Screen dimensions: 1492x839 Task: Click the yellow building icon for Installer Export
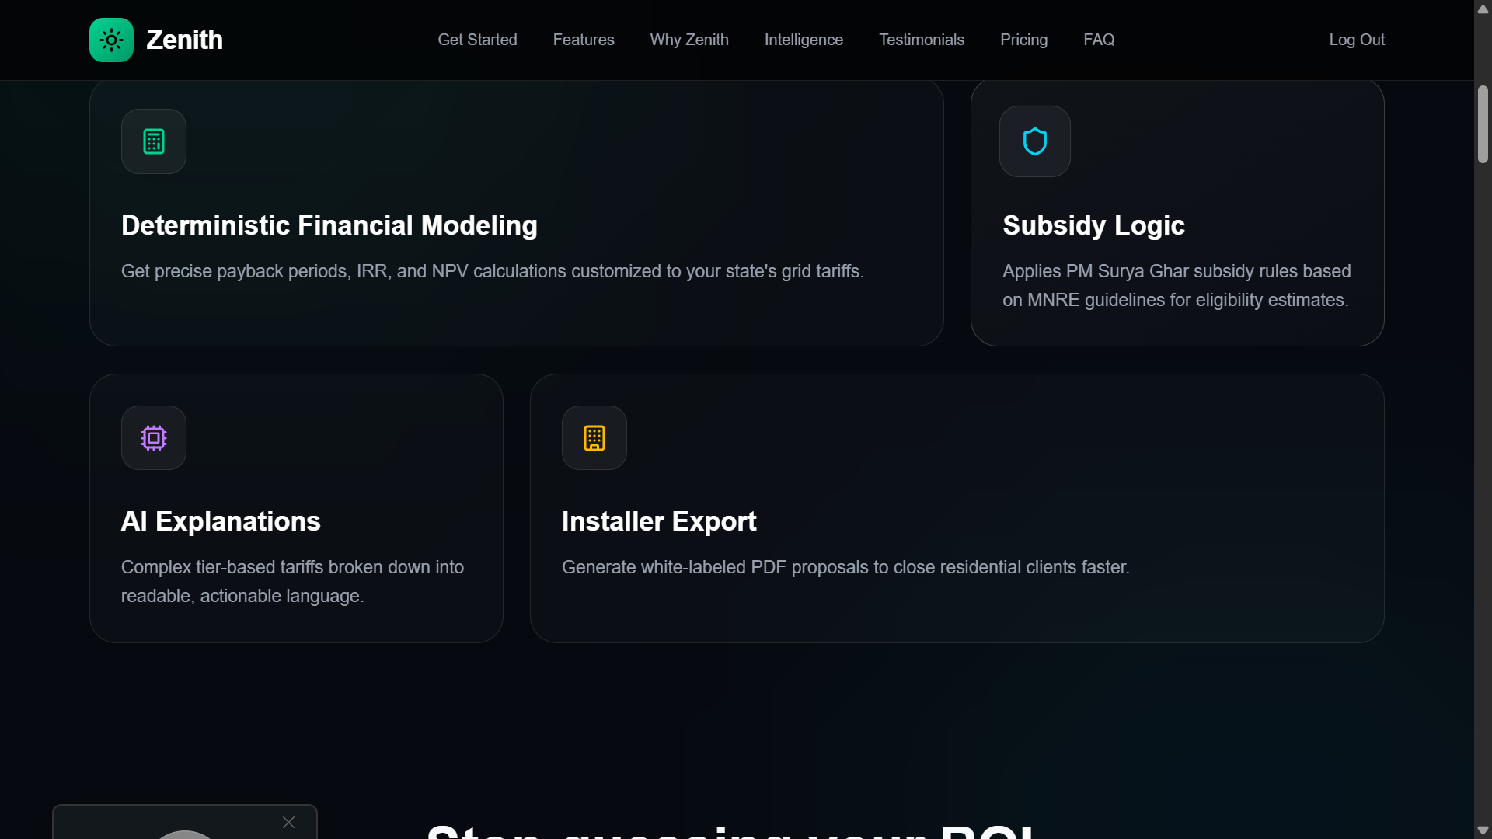pyautogui.click(x=594, y=438)
